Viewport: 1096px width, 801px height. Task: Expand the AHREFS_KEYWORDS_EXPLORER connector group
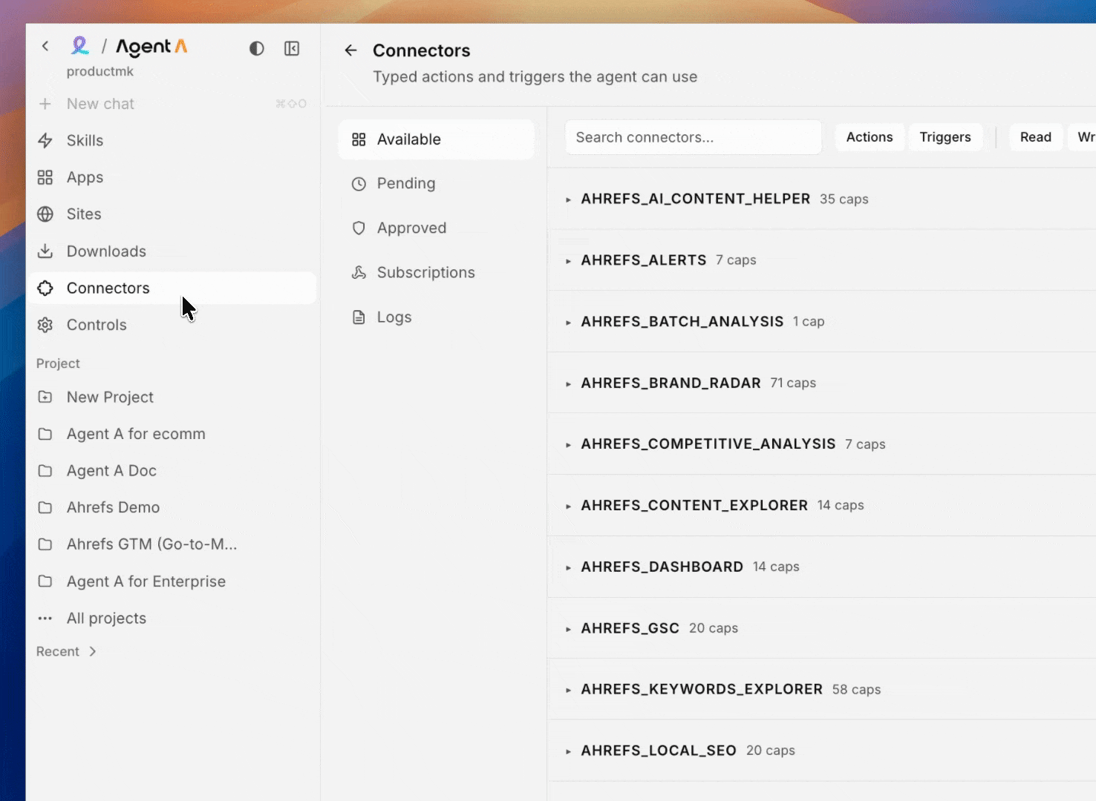coord(568,690)
